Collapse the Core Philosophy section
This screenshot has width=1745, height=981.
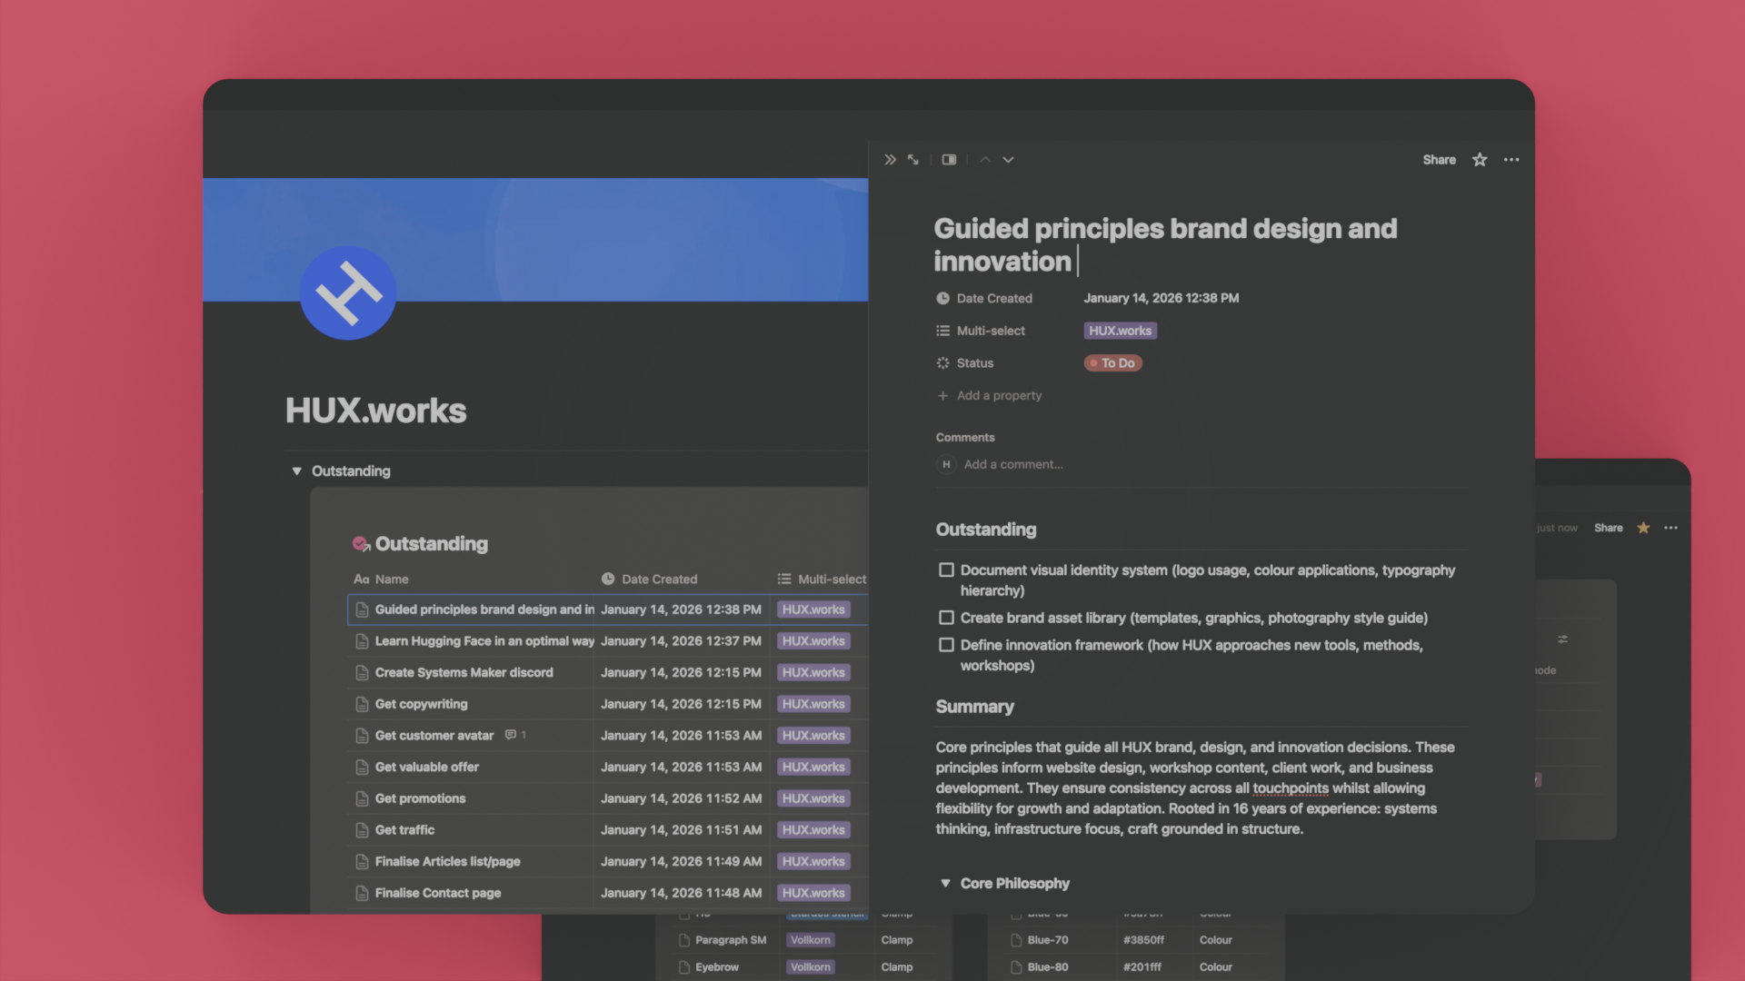(x=945, y=882)
